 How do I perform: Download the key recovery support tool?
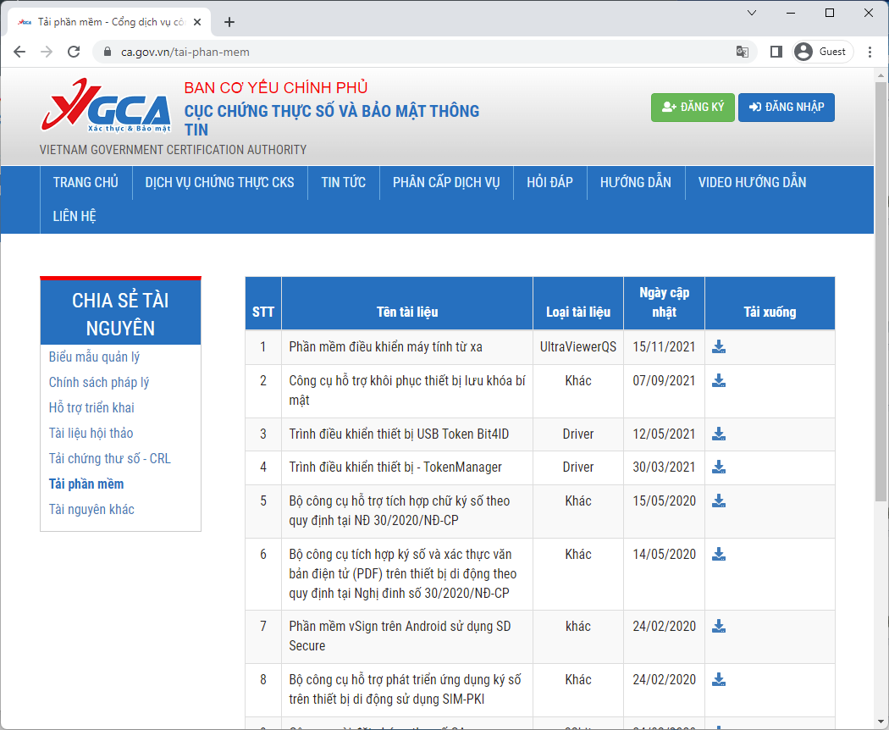point(719,380)
